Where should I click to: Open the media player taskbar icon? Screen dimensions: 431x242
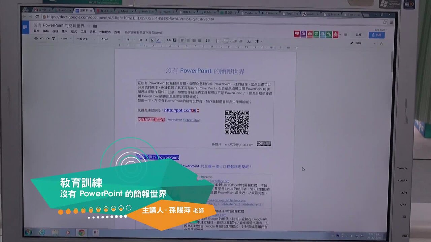[68, 232]
